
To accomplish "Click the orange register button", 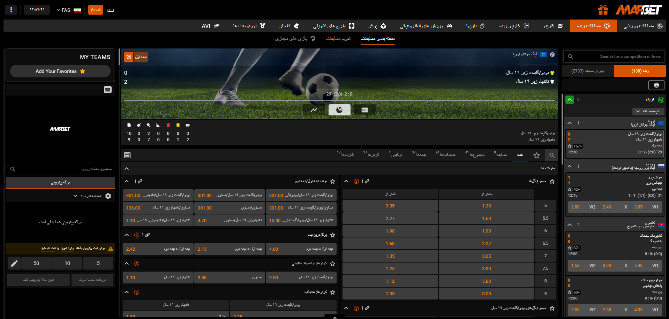I will [96, 10].
